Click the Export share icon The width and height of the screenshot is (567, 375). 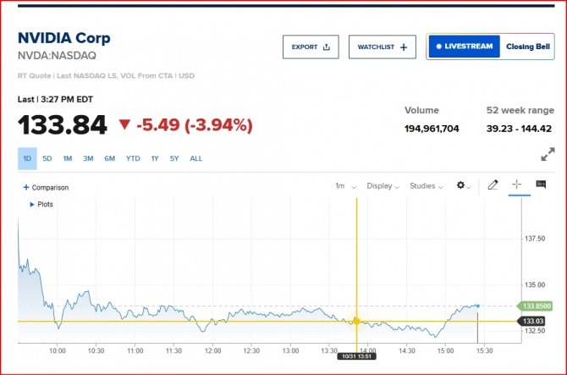click(x=326, y=47)
